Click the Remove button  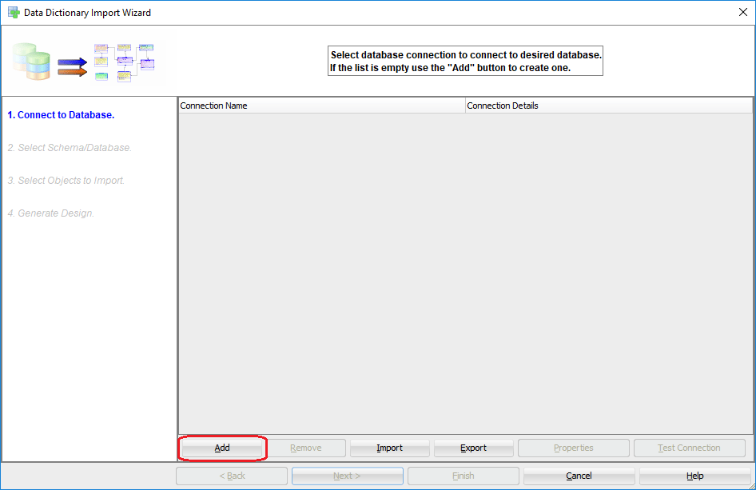(305, 448)
